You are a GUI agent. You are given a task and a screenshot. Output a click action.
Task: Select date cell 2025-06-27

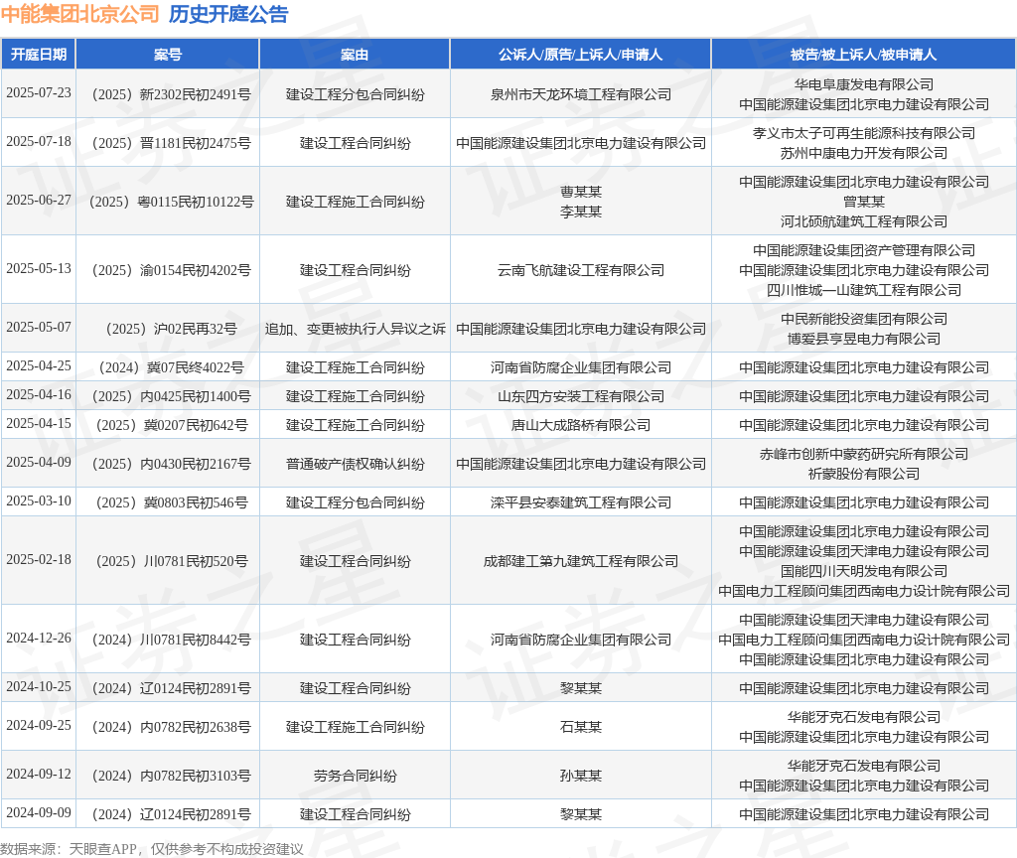point(39,200)
